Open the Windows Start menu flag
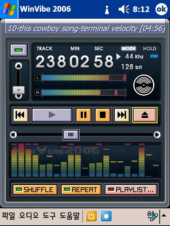Image resolution: width=170 pixels, height=226 pixels. [9, 9]
